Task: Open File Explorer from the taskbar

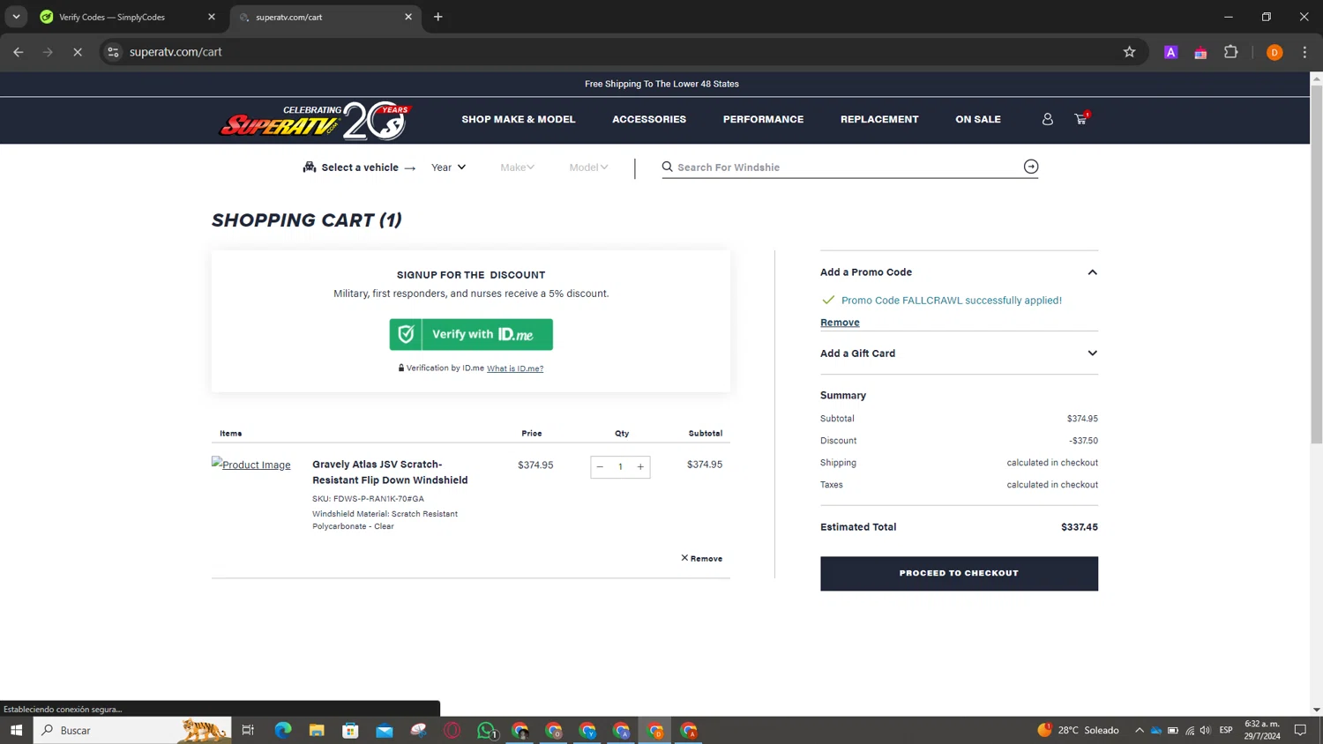Action: pos(317,730)
